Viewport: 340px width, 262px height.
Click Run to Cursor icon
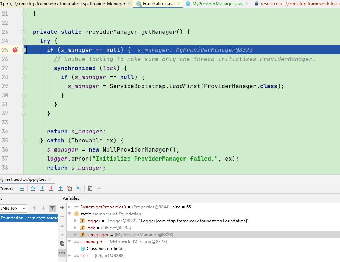[x=79, y=188]
